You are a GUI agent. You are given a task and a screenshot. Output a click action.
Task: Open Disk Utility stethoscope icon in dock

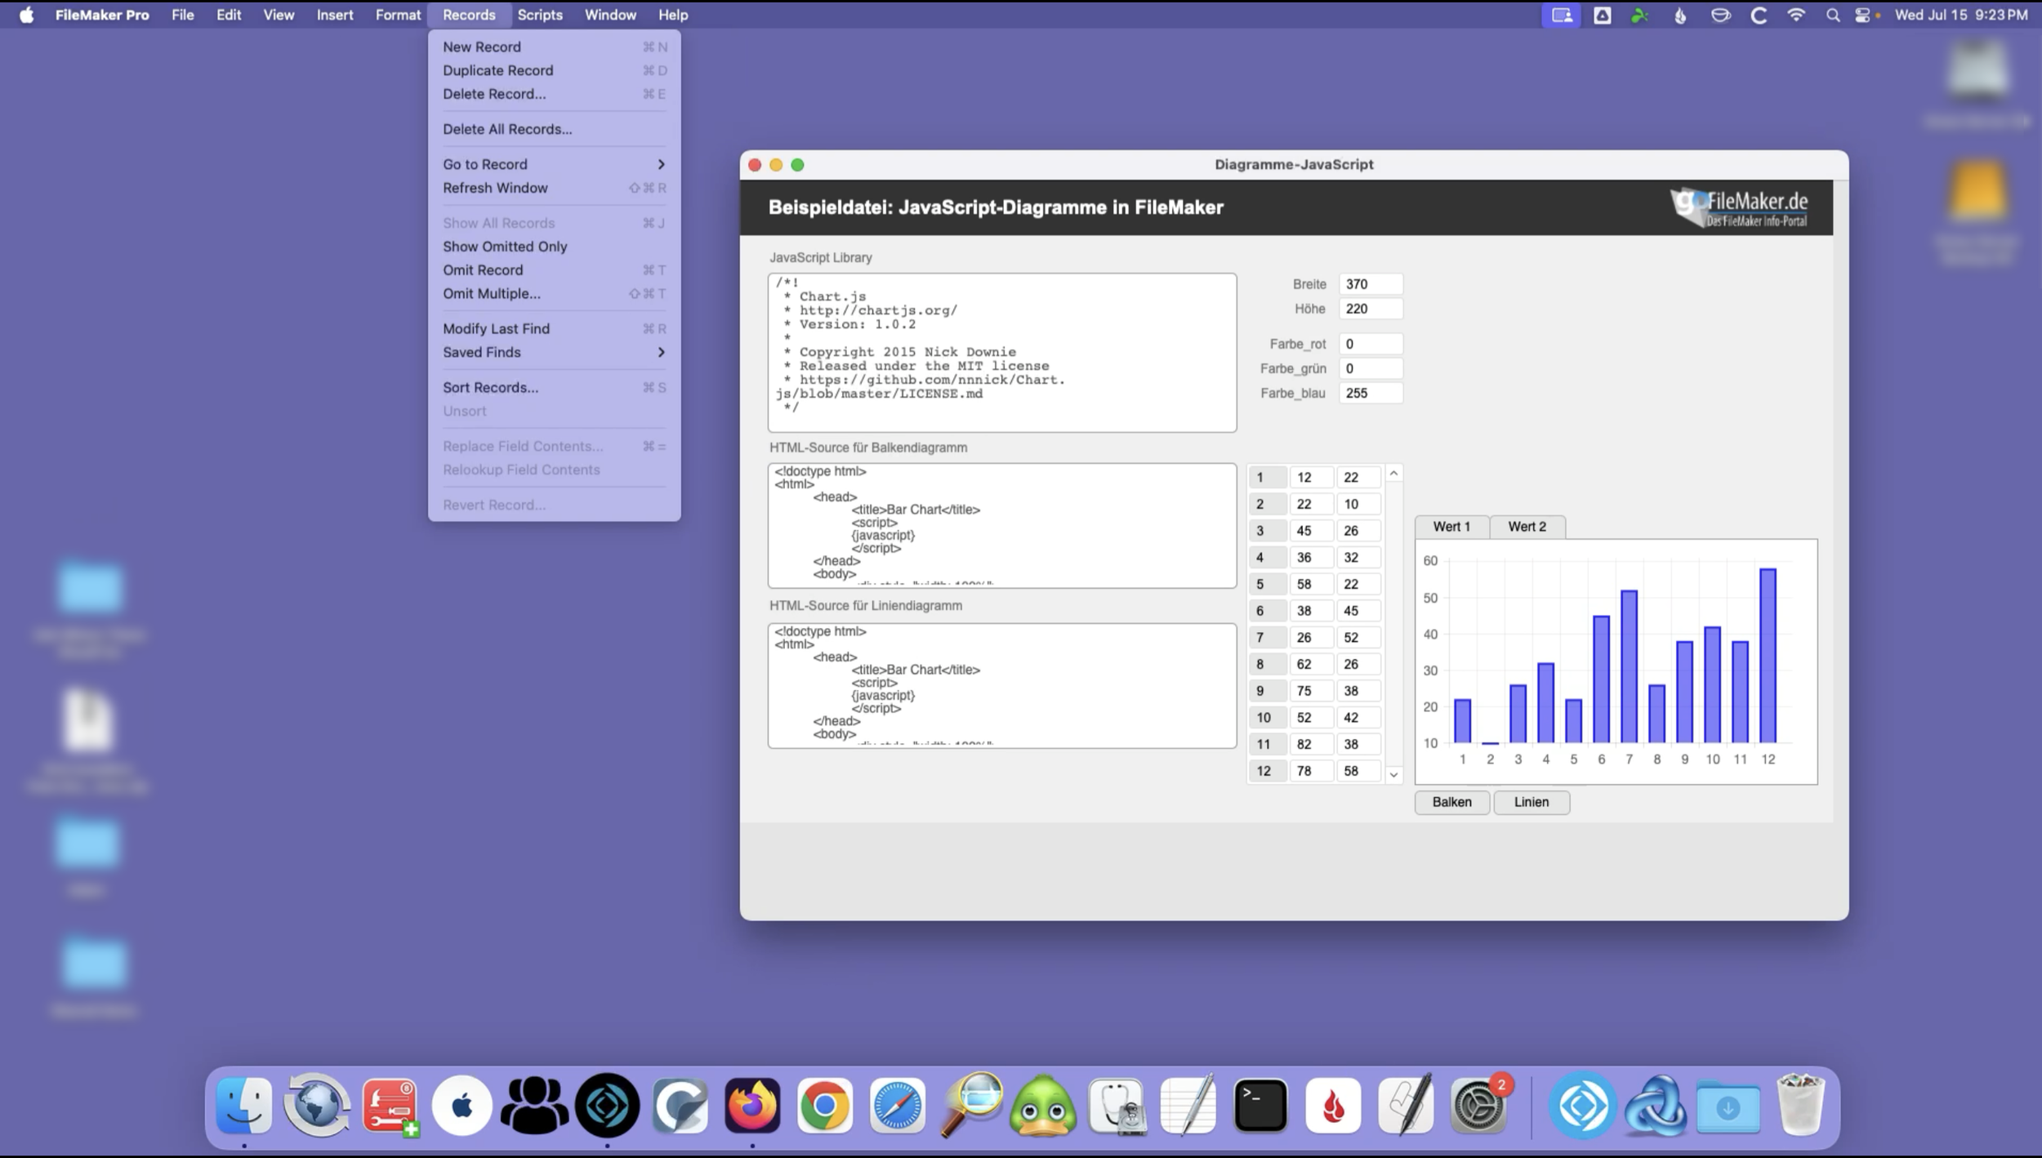point(1116,1106)
